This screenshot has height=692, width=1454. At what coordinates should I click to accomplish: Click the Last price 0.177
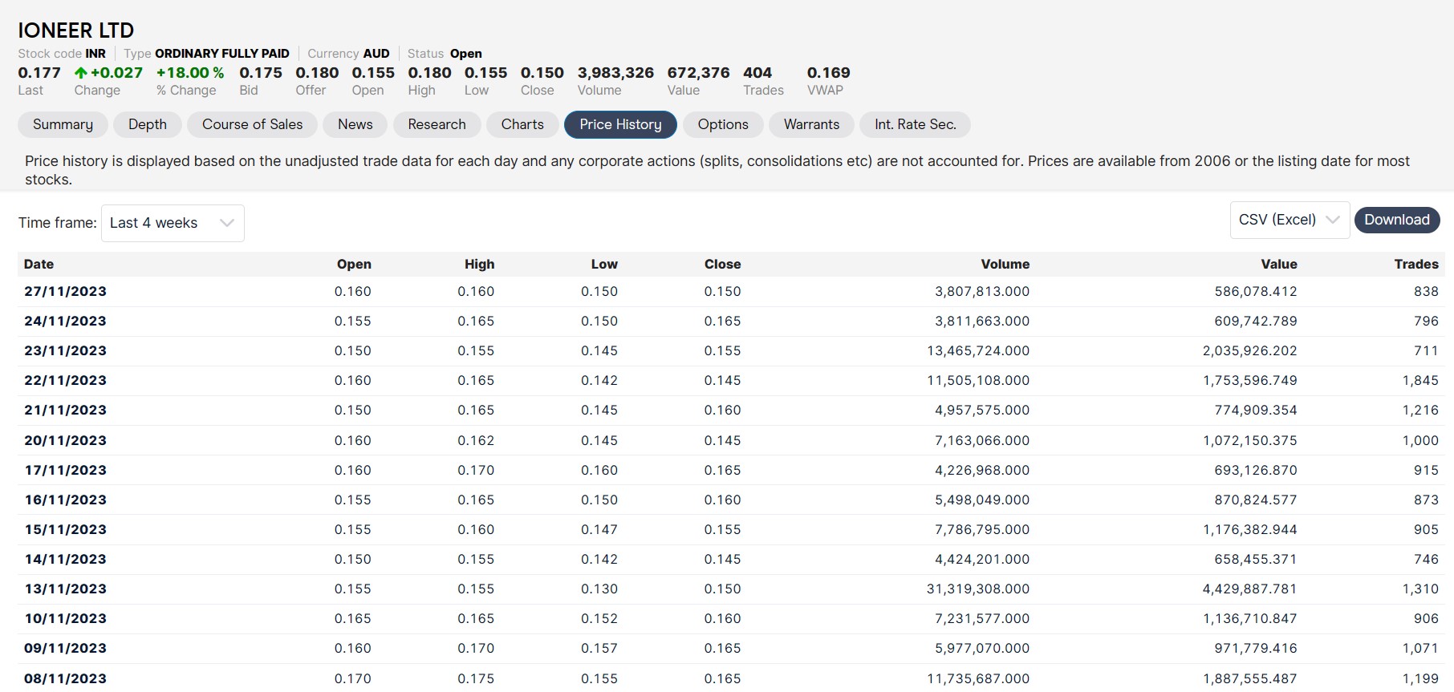pos(39,73)
